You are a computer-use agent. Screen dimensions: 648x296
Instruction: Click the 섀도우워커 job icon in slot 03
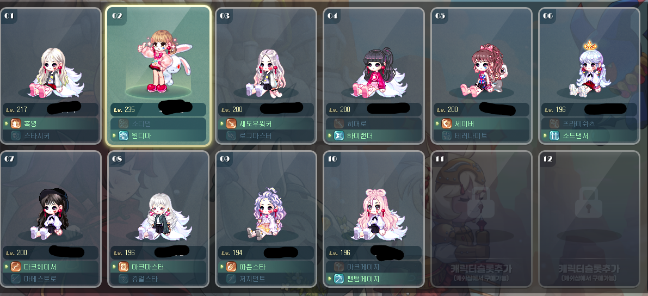point(231,123)
